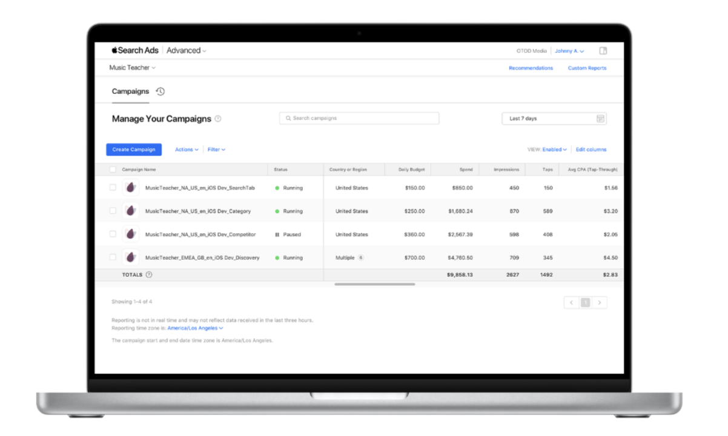
Task: Check the SearchTab campaign checkbox
Action: click(113, 188)
